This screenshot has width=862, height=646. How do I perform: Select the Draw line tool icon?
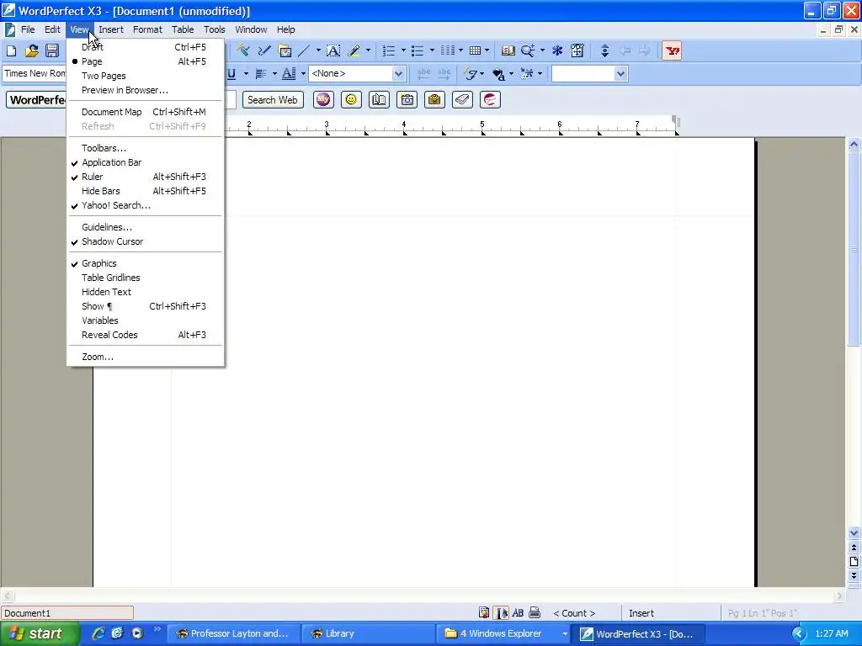point(304,51)
